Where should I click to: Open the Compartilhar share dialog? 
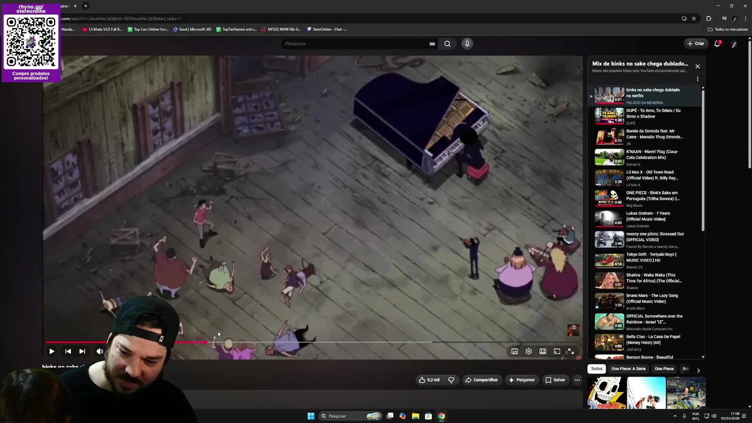[481, 380]
